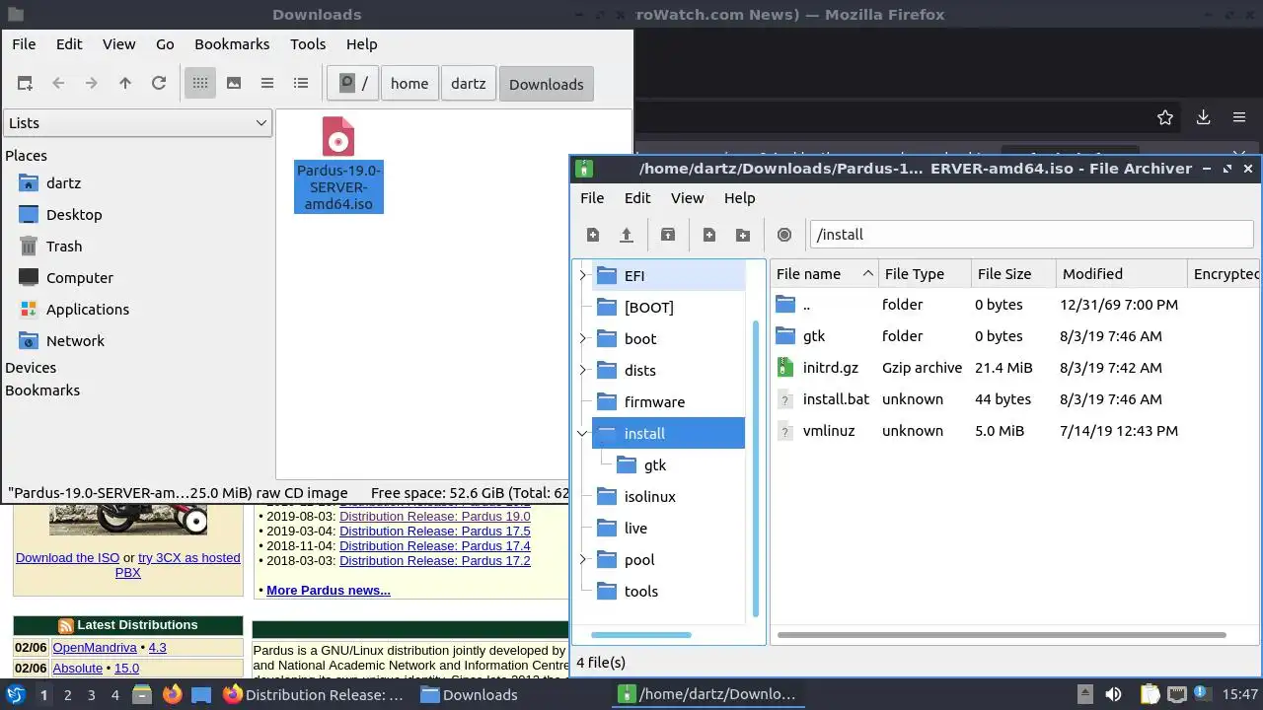
Task: Go to parent folder with up arrow
Action: (125, 84)
